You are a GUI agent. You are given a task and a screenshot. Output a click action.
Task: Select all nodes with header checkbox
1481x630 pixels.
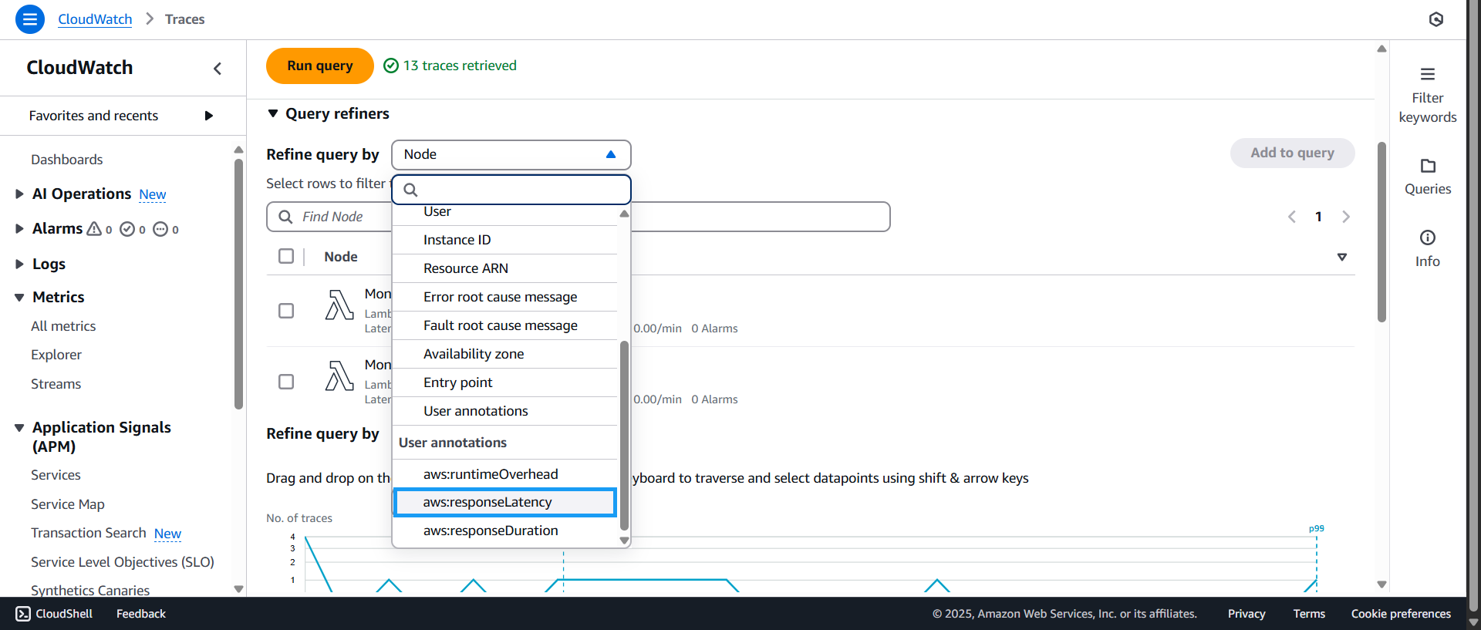pyautogui.click(x=286, y=256)
